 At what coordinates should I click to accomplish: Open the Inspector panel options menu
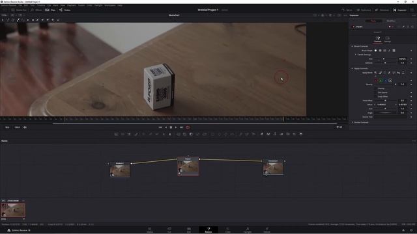(414, 16)
